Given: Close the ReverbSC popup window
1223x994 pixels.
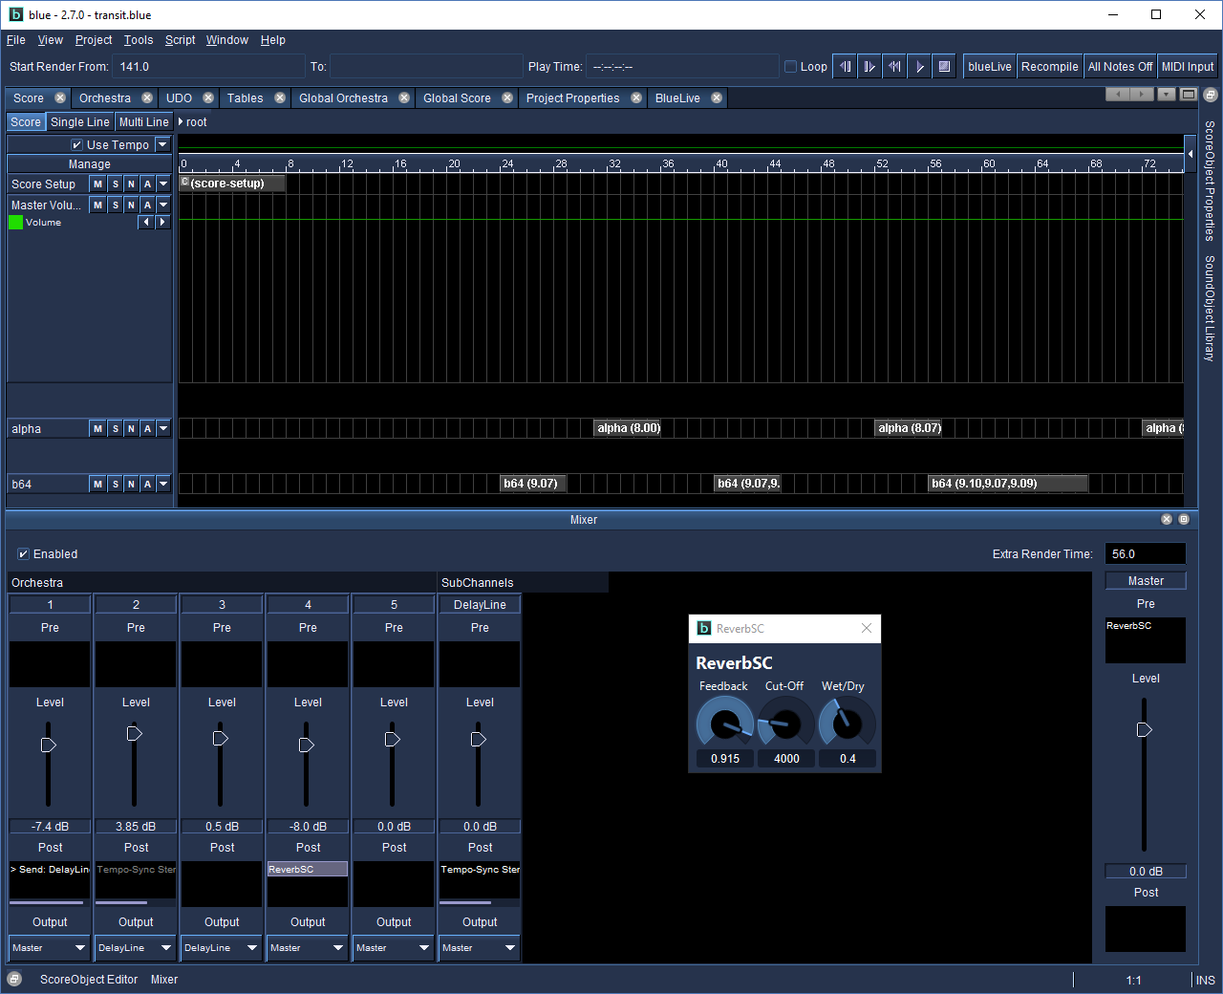Looking at the screenshot, I should coord(866,628).
